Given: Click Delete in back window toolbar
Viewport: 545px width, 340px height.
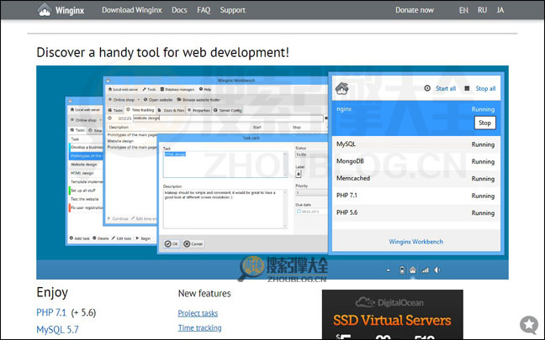Looking at the screenshot, I should (101, 238).
